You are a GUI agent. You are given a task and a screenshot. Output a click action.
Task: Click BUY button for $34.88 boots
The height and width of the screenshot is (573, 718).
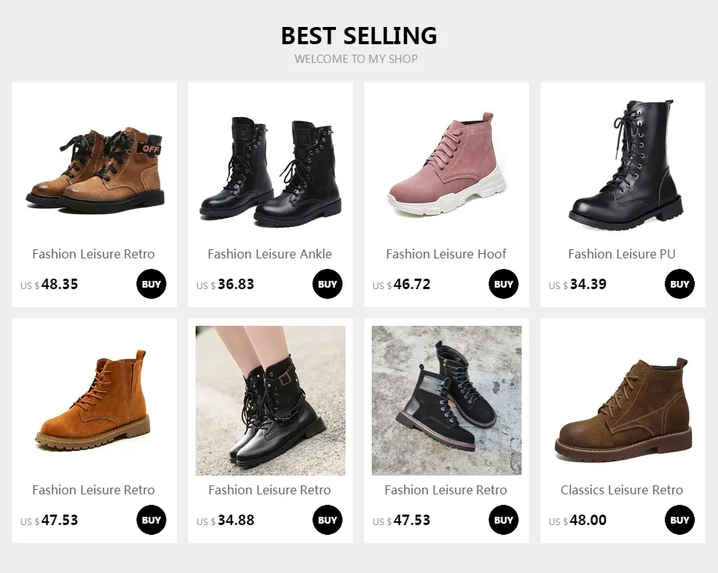point(328,520)
